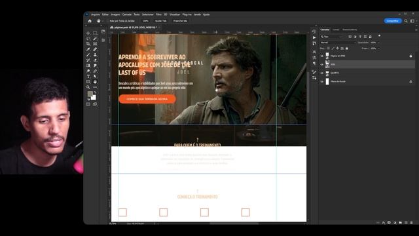Select the Lasso tool
The image size is (419, 236).
(88, 39)
